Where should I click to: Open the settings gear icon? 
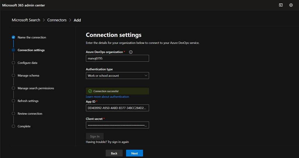point(291,5)
